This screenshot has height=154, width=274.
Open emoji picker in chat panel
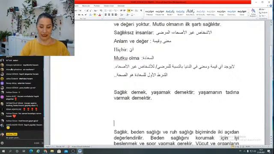pos(2,143)
